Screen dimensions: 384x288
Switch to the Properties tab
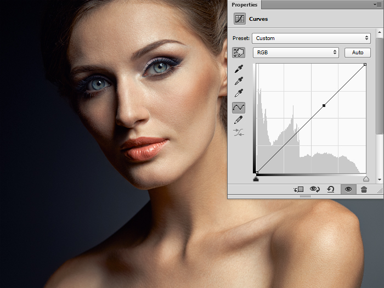click(x=245, y=4)
